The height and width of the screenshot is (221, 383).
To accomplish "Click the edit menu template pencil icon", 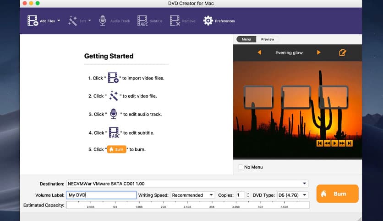I will coord(342,53).
